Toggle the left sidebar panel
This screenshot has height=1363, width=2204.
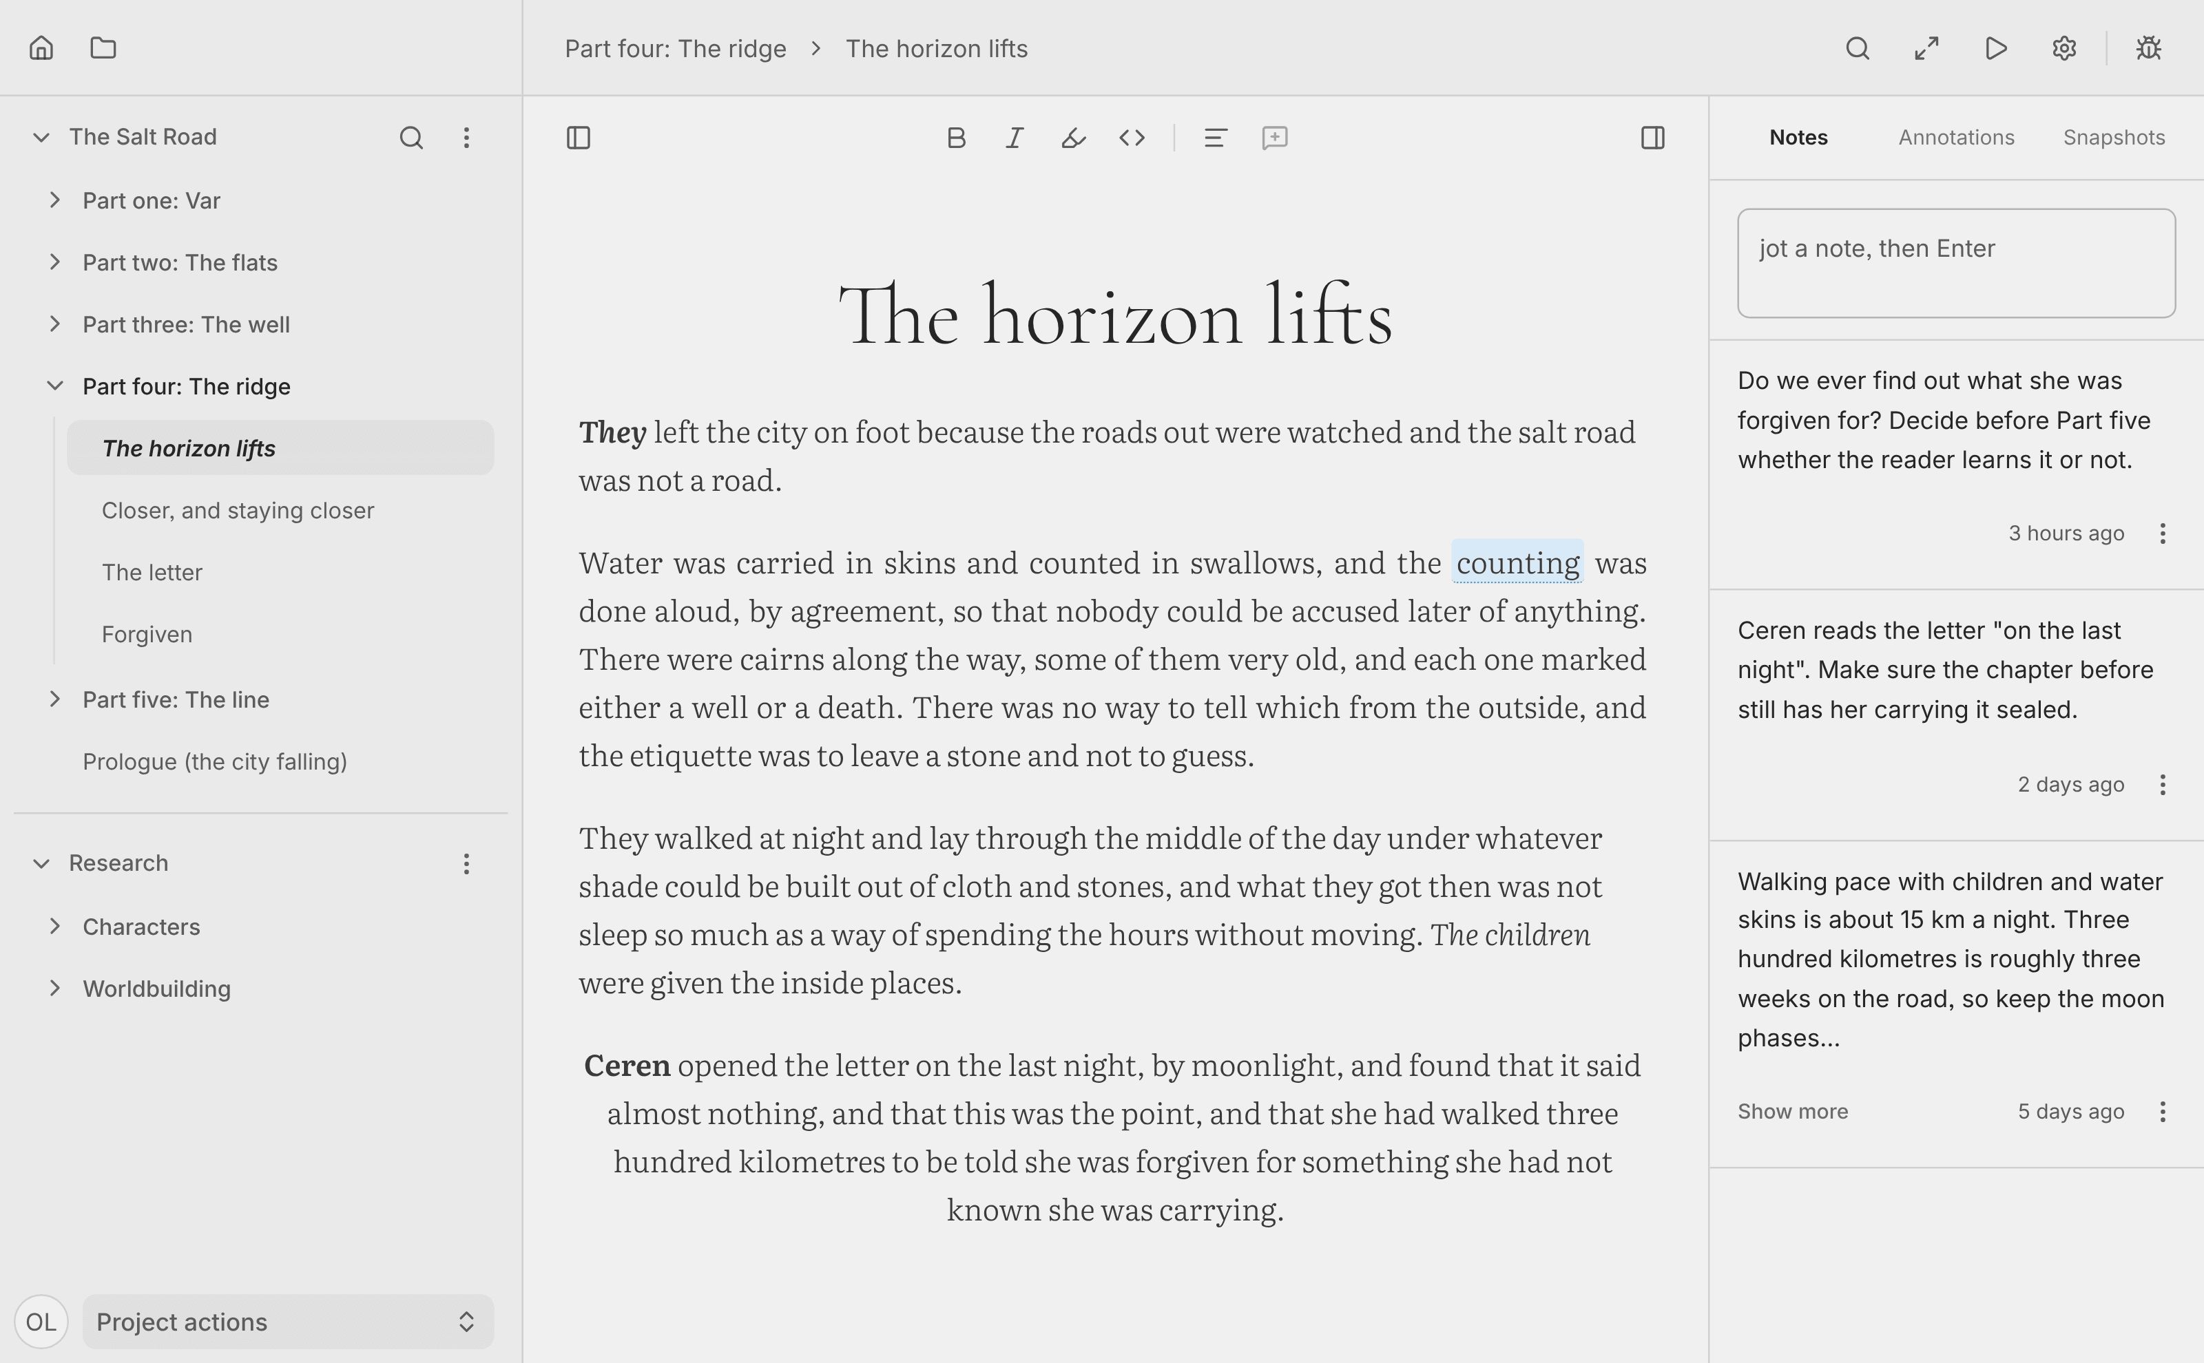pos(578,138)
